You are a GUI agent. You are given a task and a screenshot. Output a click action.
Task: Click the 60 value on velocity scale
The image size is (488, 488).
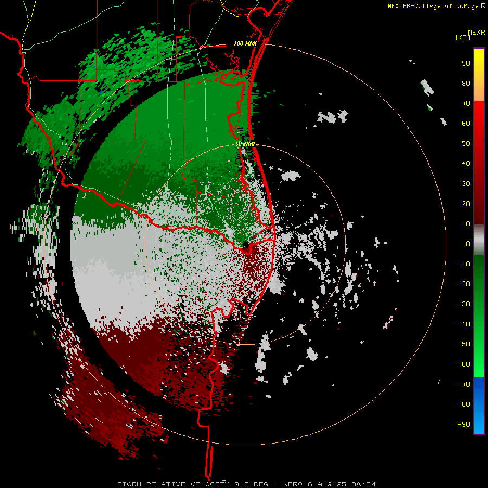click(x=466, y=124)
